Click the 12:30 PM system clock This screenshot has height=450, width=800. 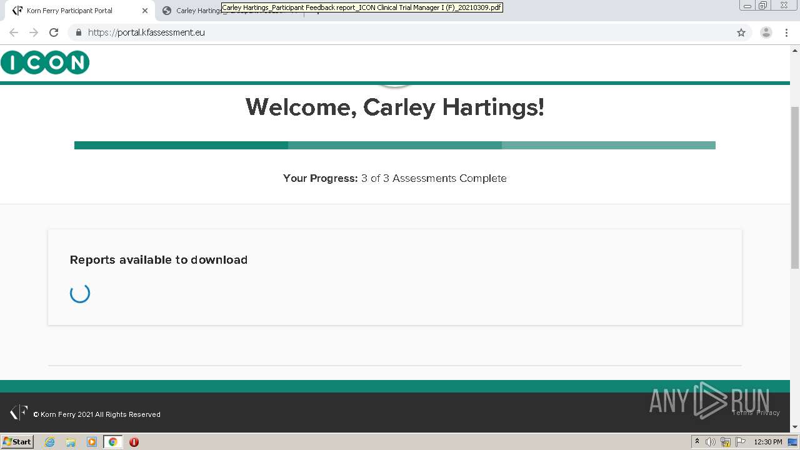pyautogui.click(x=768, y=442)
